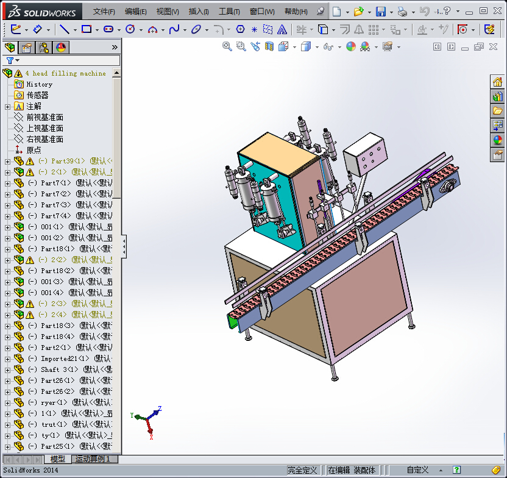Select the sketch Point tool
The image size is (507, 478).
coord(255,30)
